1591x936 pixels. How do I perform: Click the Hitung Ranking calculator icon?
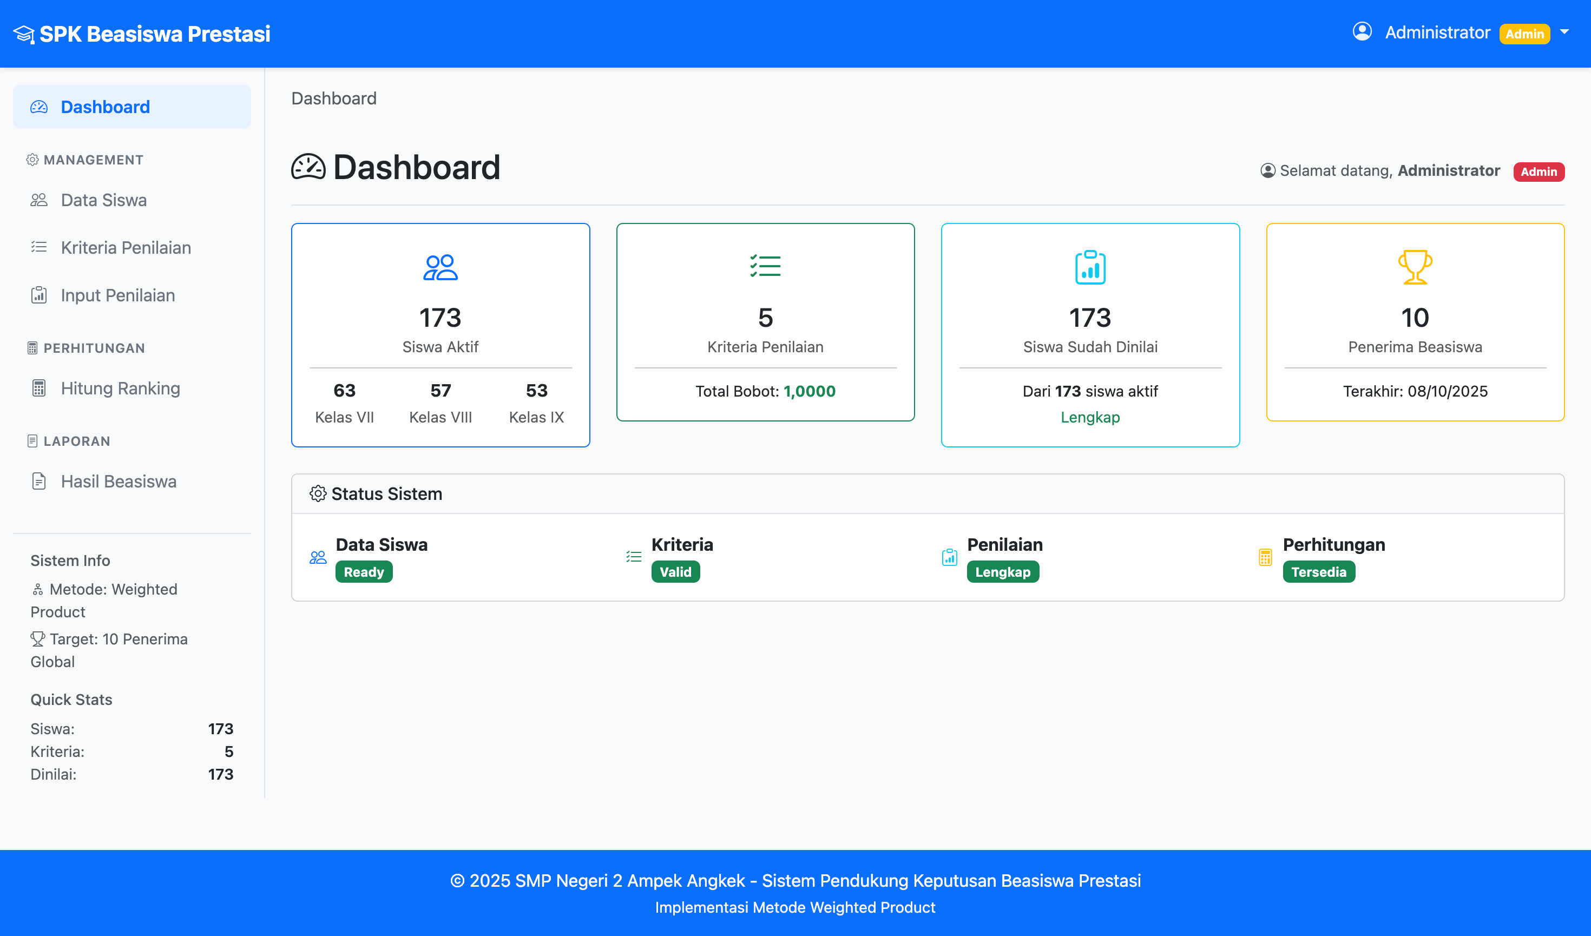click(38, 387)
